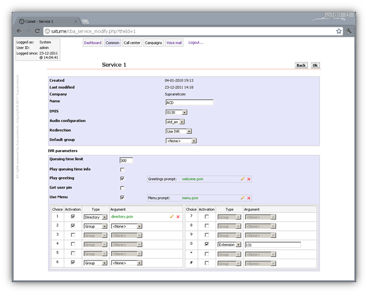
Task: Enable the Get user pin checkbox
Action: [122, 188]
